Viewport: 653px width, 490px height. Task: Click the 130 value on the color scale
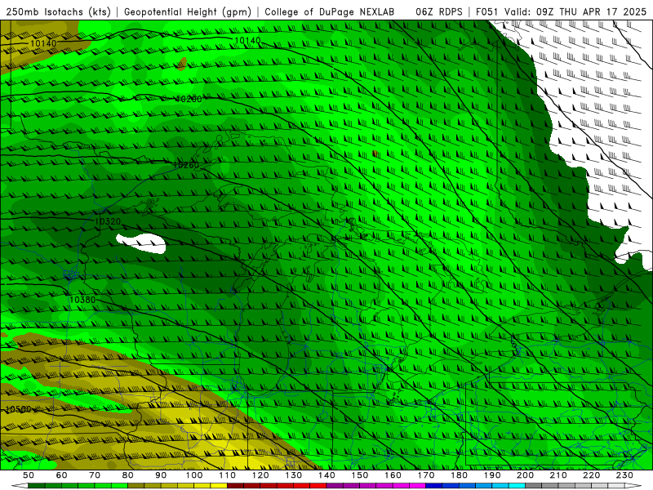(x=293, y=475)
